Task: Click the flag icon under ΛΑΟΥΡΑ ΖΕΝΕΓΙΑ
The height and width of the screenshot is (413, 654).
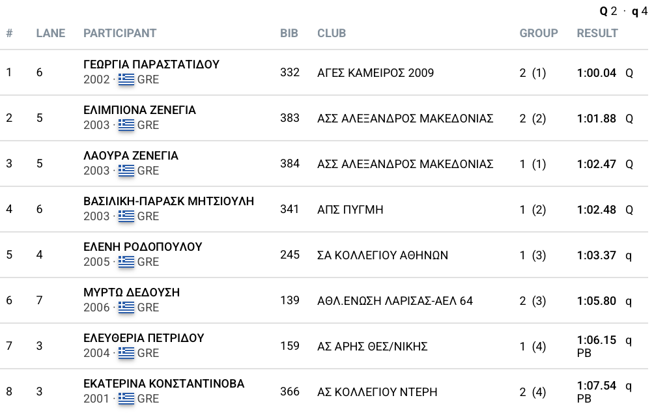Action: tap(126, 171)
